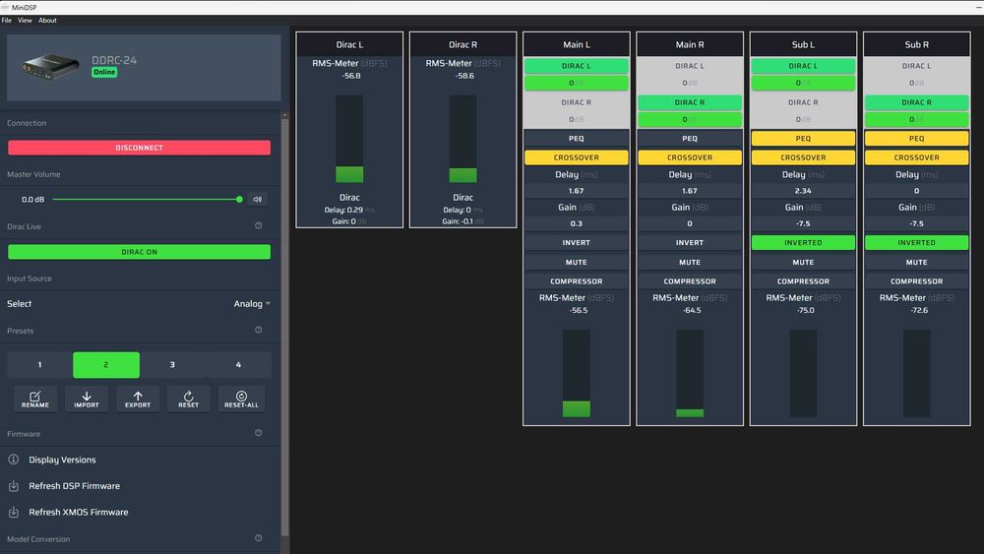984x554 pixels.
Task: Click the Rename preset icon button
Action: click(35, 400)
